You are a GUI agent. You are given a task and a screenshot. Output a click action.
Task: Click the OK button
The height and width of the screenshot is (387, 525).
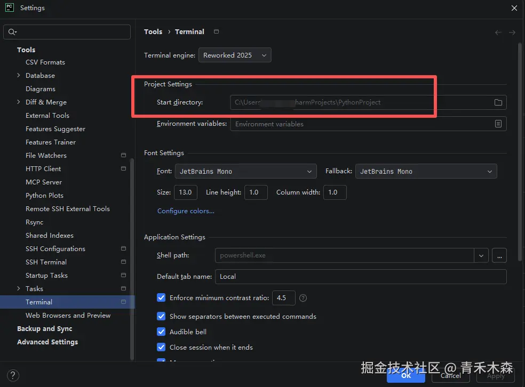click(x=406, y=376)
